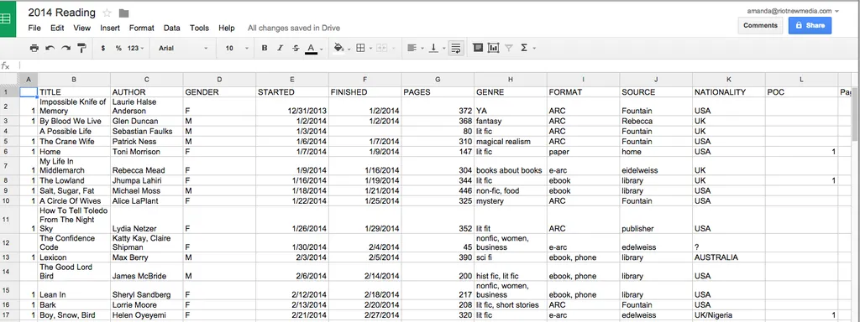Undo the last action

coord(50,48)
